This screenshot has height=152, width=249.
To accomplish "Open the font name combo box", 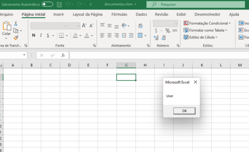I will pyautogui.click(x=49, y=26).
